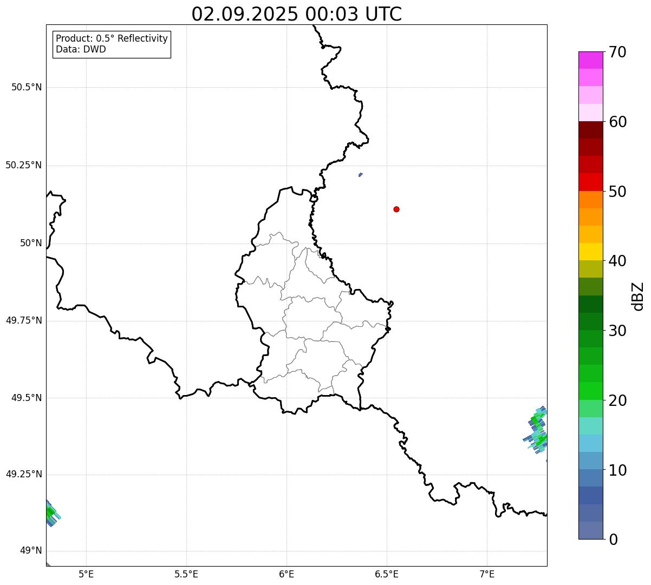Click the 5°E longitude label
The height and width of the screenshot is (585, 651).
pos(86,574)
